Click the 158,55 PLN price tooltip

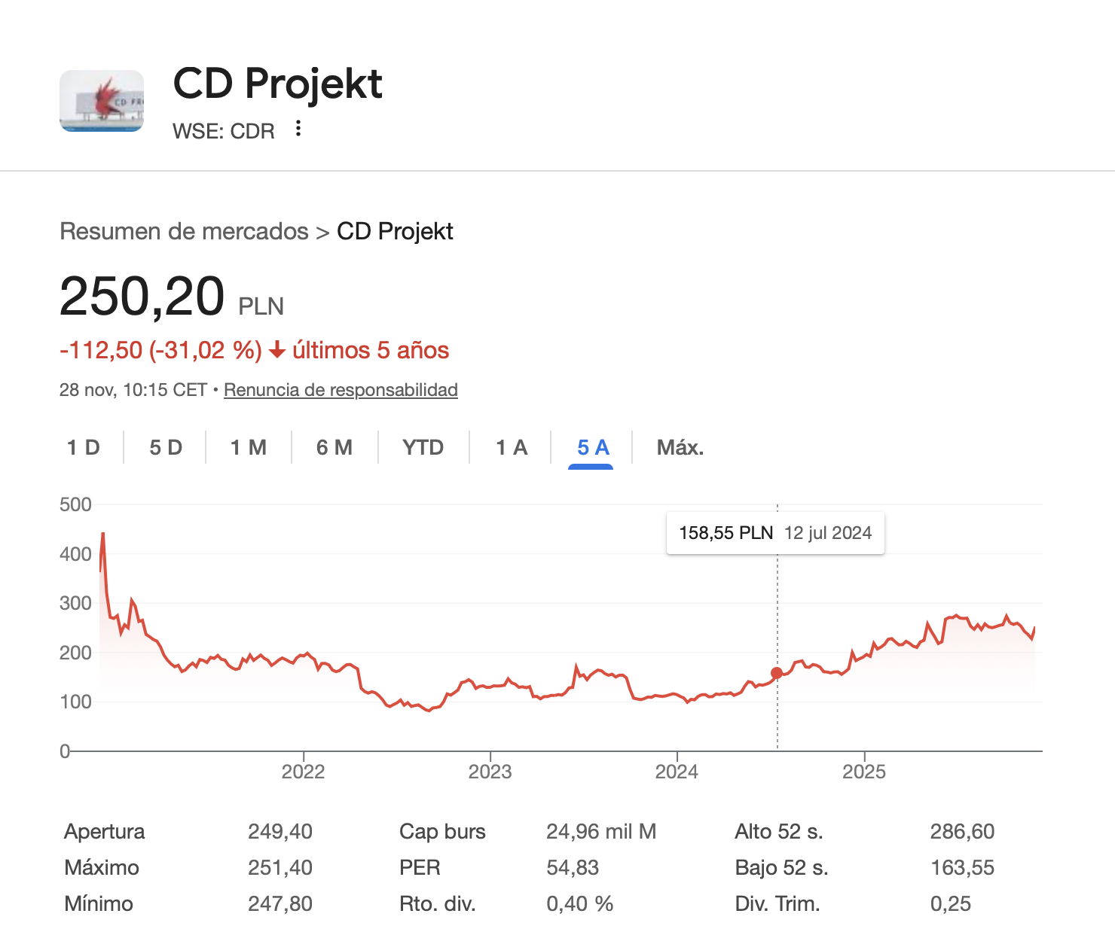coord(775,533)
